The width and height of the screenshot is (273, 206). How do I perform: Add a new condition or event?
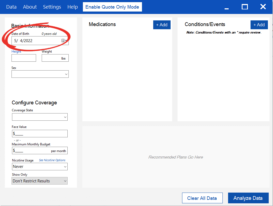[259, 25]
